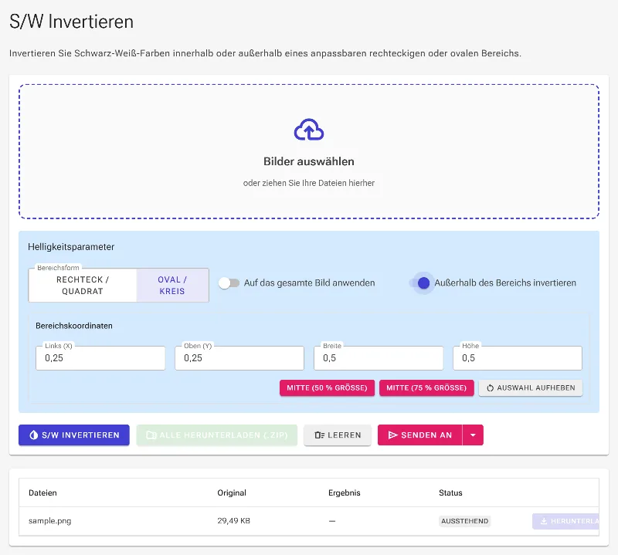
Task: Click the Breite input field
Action: 379,358
